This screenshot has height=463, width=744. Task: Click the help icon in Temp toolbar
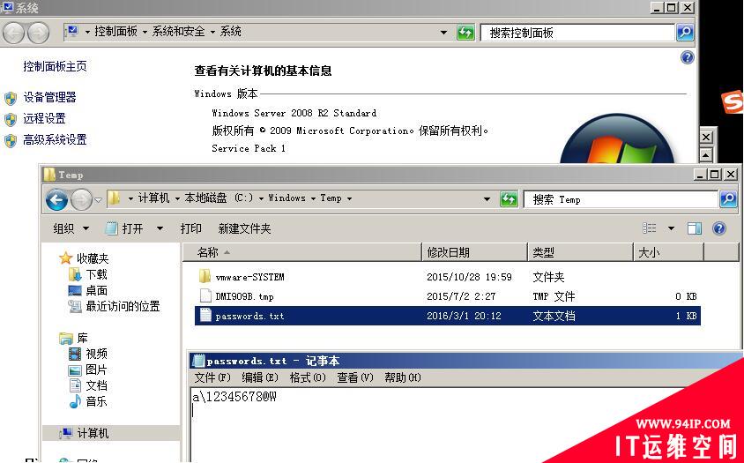(x=719, y=228)
